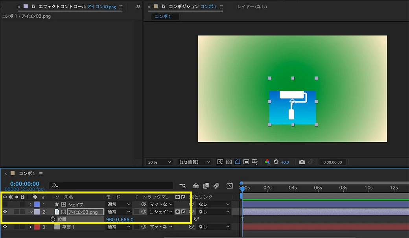Click the position expression pick whip spiral

tap(196, 219)
